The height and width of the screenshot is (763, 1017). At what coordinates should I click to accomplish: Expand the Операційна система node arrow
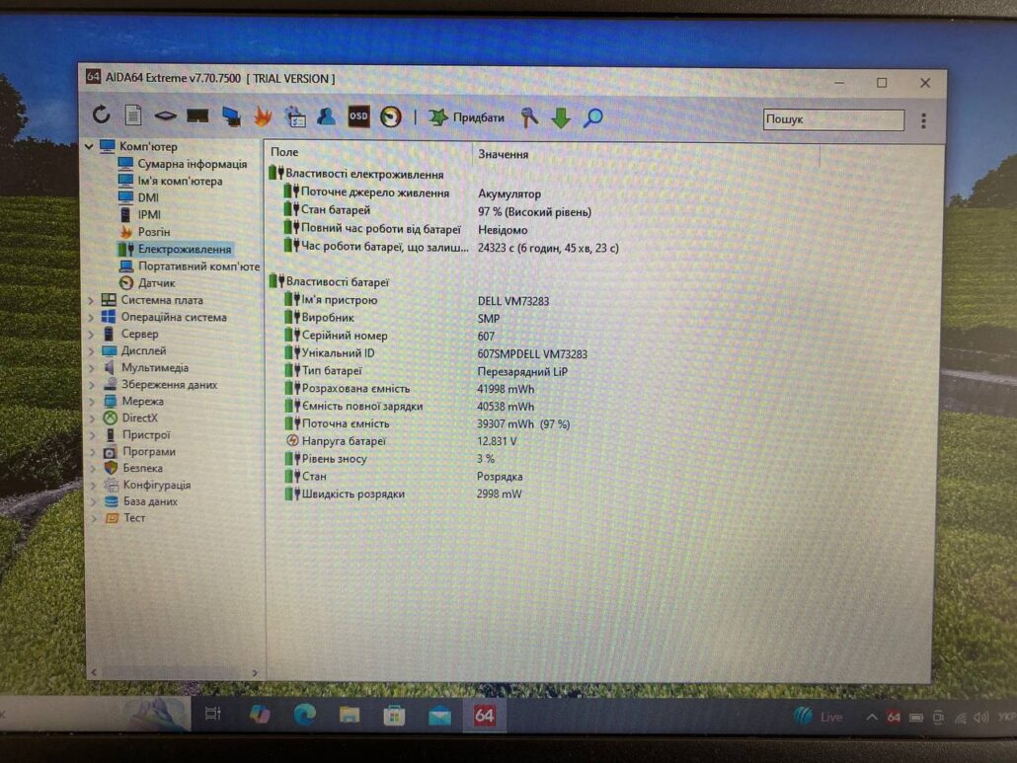pyautogui.click(x=91, y=317)
